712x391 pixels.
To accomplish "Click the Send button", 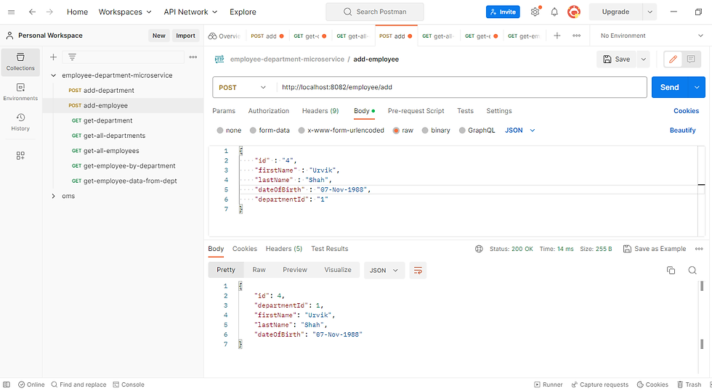I will [670, 88].
